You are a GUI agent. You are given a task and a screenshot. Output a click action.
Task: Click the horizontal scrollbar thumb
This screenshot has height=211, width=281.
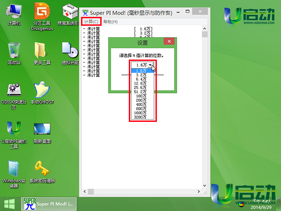(x=91, y=191)
